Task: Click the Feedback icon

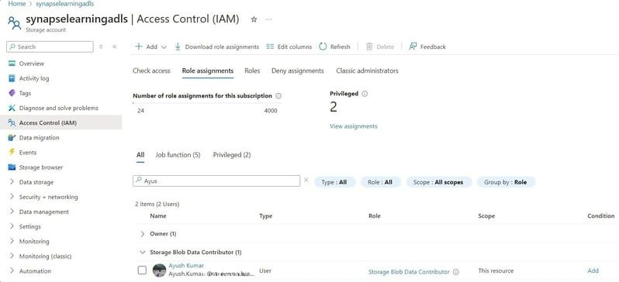Action: (x=413, y=46)
